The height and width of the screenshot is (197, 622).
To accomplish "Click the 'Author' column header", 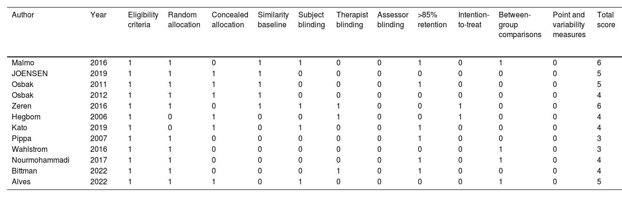I will pyautogui.click(x=23, y=15).
